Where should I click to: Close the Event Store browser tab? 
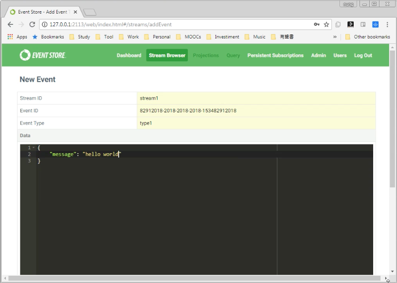click(75, 12)
